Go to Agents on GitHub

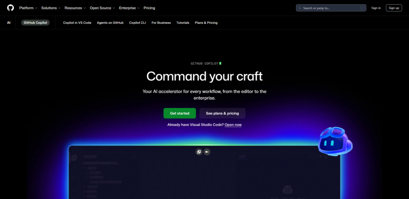pyautogui.click(x=110, y=23)
